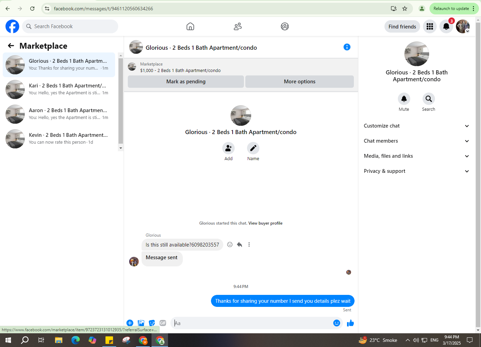Open Task View on taskbar
Screen dimensions: 481x347
click(x=41, y=340)
